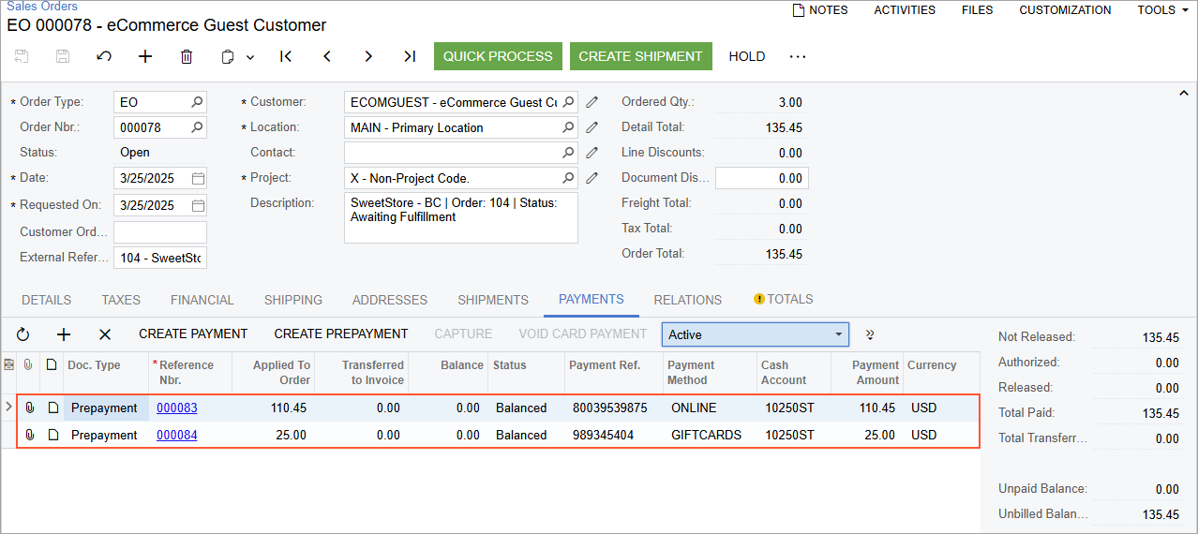The image size is (1198, 534).
Task: Click the Customer Order Nbr. field
Action: click(x=160, y=232)
